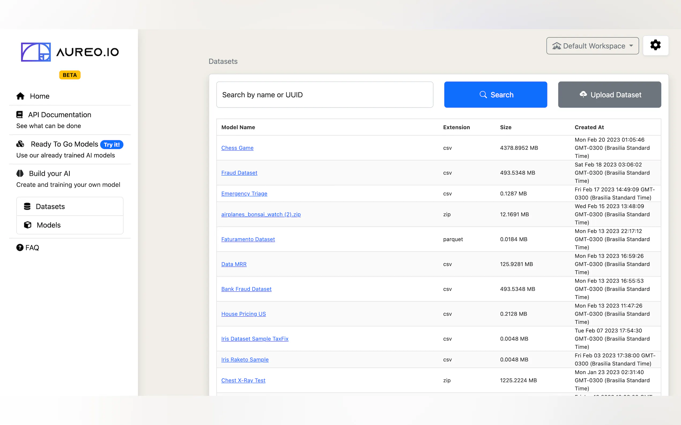Click the Upload Dataset button

[x=609, y=95]
